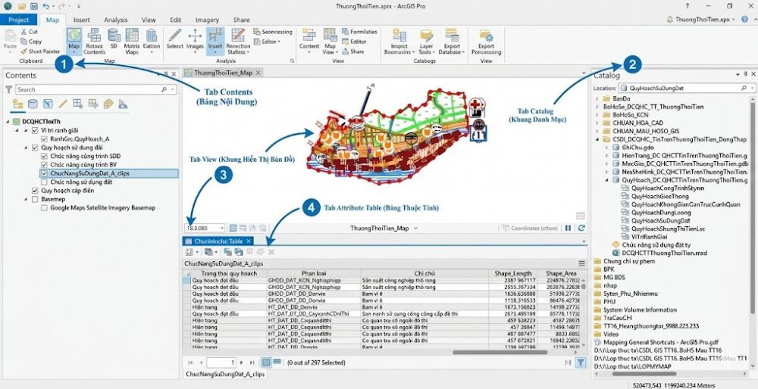Click the ThuongThoiTien.apx sign-in label
The height and width of the screenshot is (389, 758).
pyautogui.click(x=703, y=20)
